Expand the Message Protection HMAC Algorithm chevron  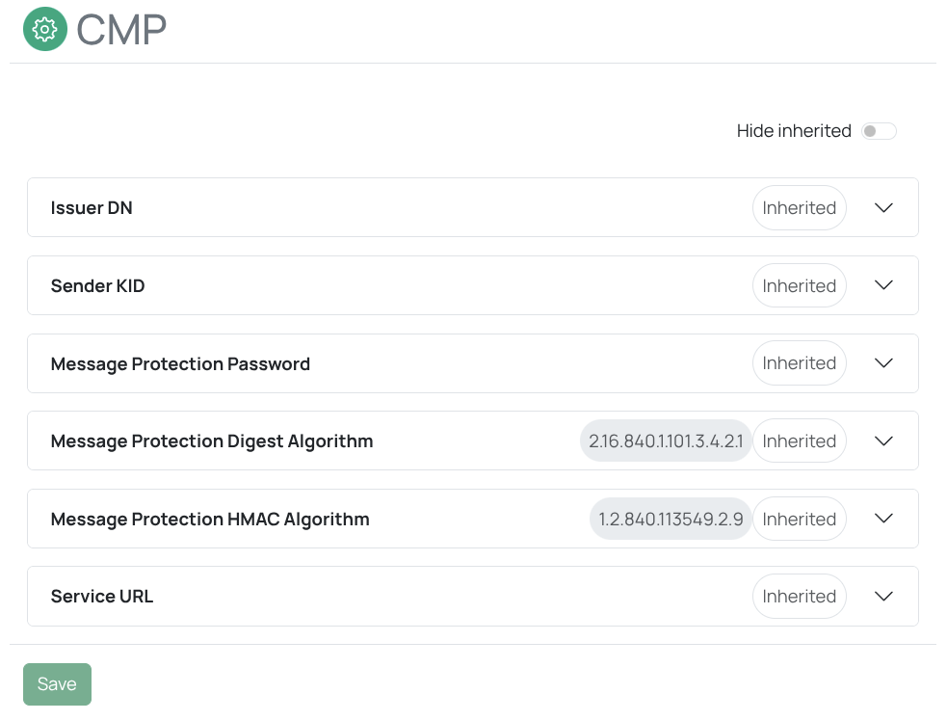[883, 519]
